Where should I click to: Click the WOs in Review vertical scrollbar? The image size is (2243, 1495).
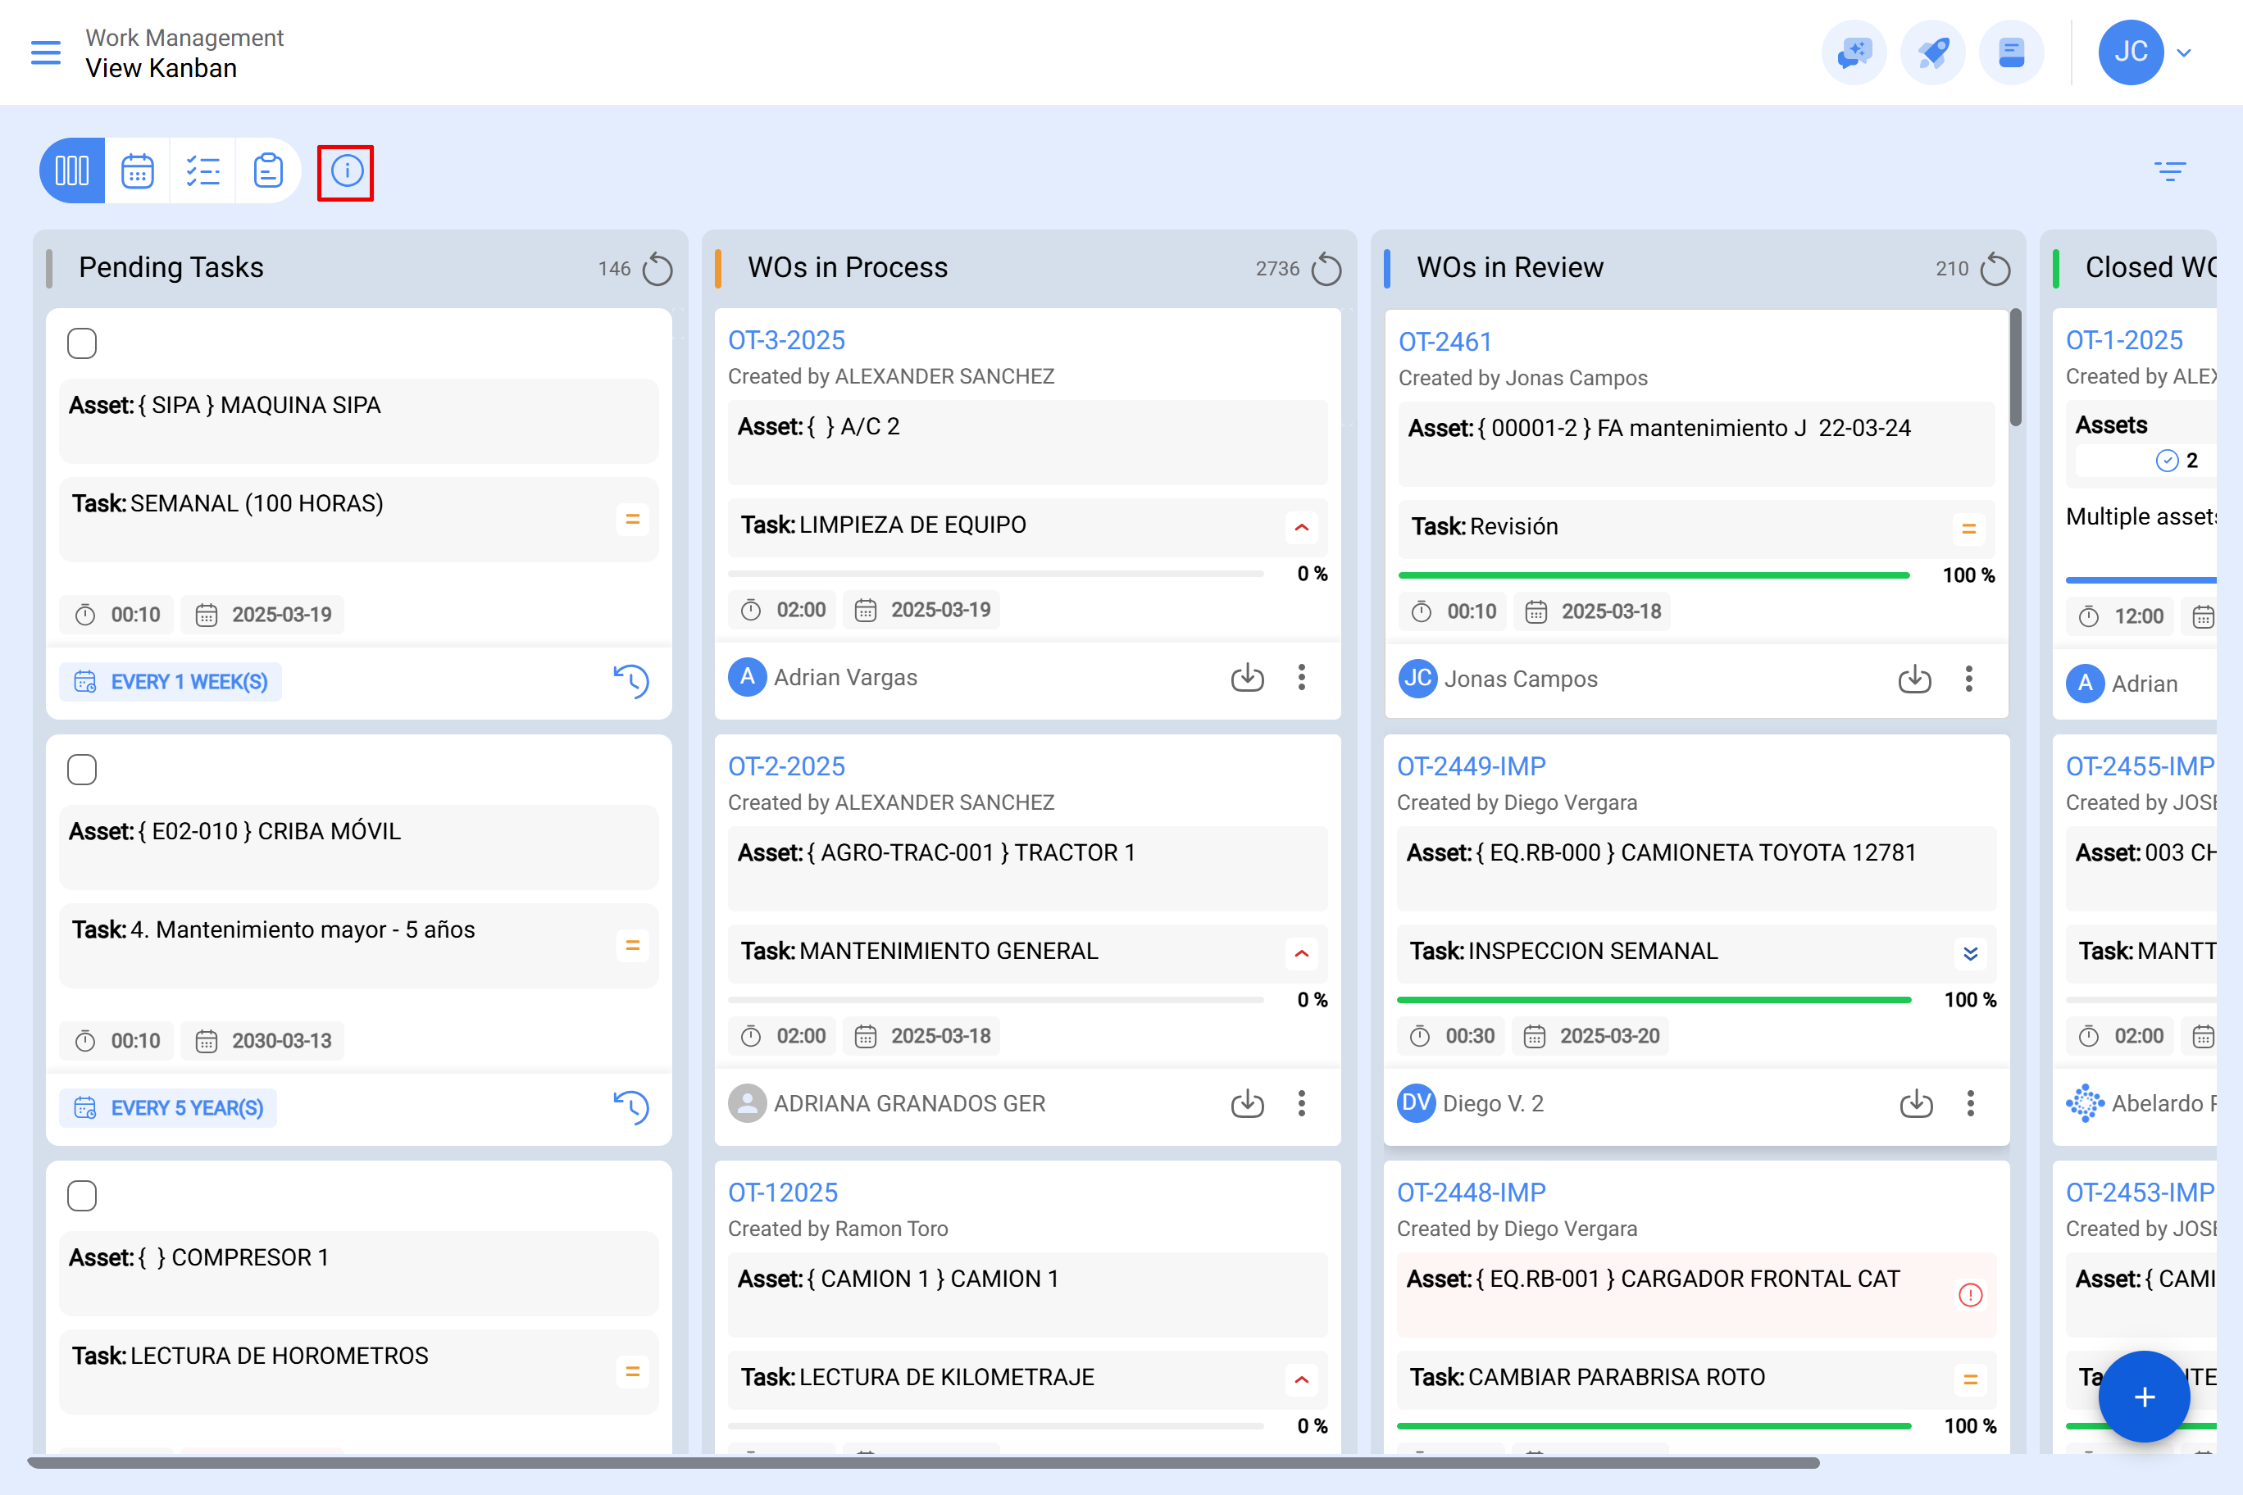[2016, 367]
